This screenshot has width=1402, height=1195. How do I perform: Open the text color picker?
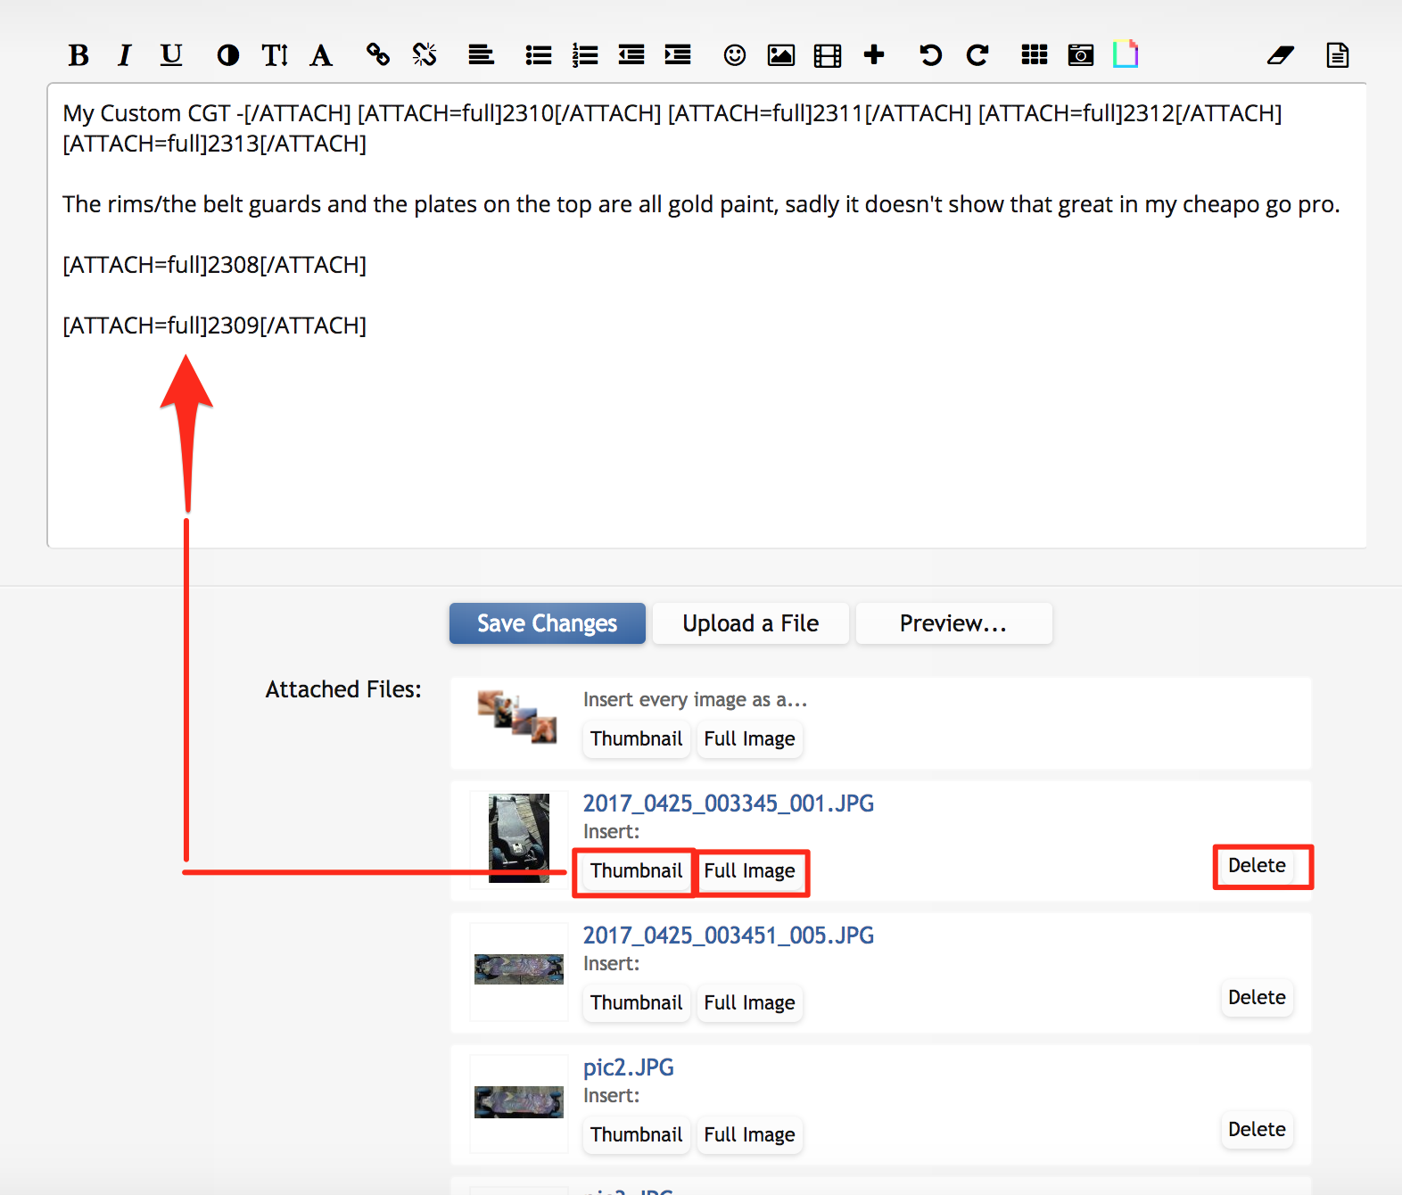tap(227, 55)
